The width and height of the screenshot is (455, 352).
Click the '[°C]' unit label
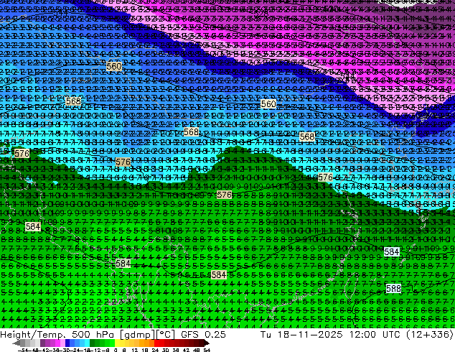click(165, 335)
